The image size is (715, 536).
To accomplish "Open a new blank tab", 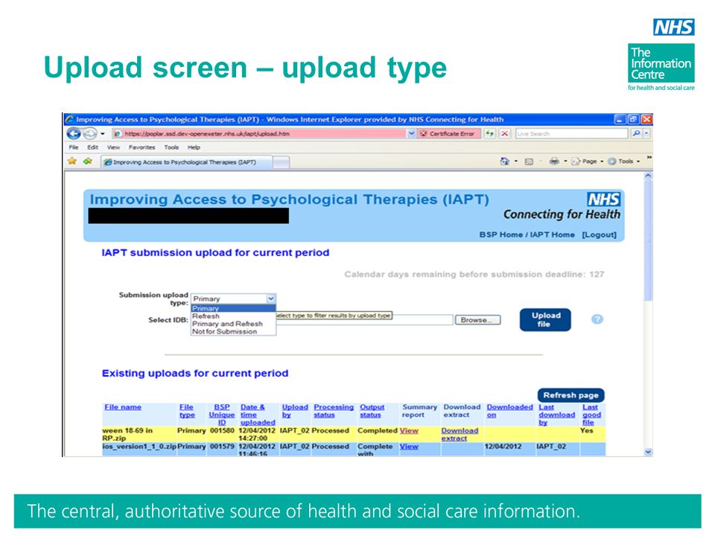I will tap(281, 162).
